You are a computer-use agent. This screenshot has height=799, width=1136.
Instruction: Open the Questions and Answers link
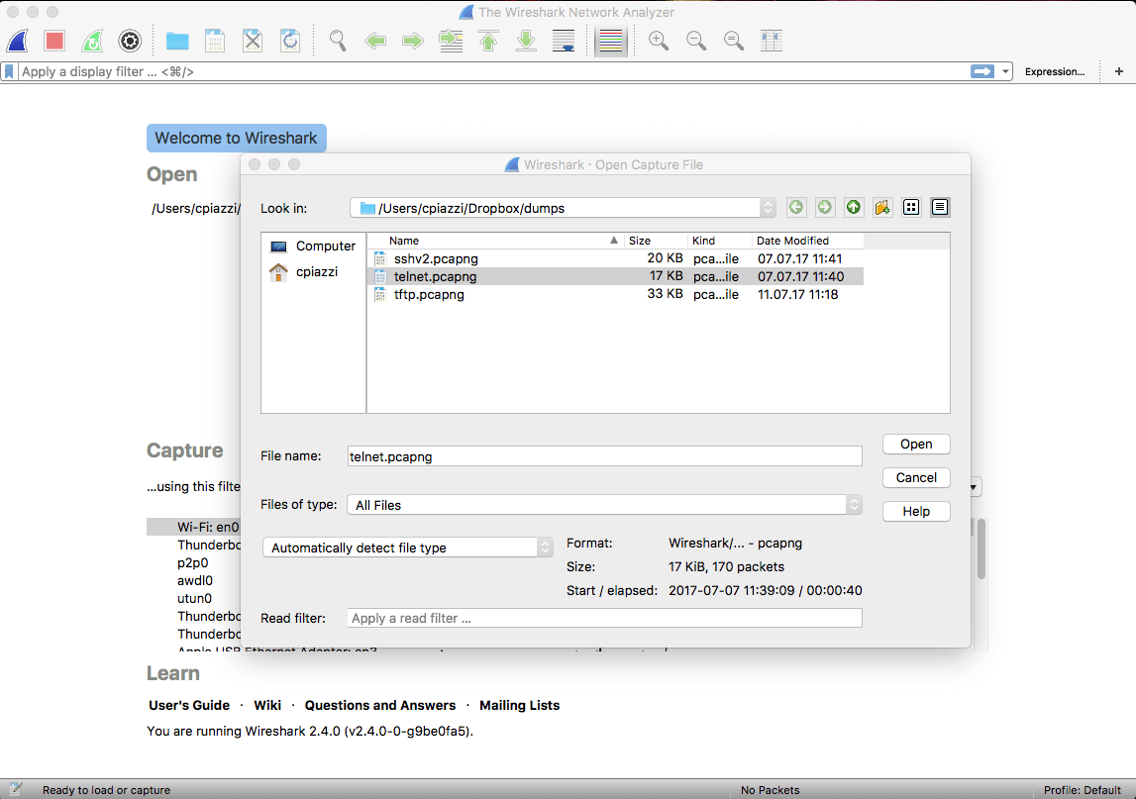379,706
